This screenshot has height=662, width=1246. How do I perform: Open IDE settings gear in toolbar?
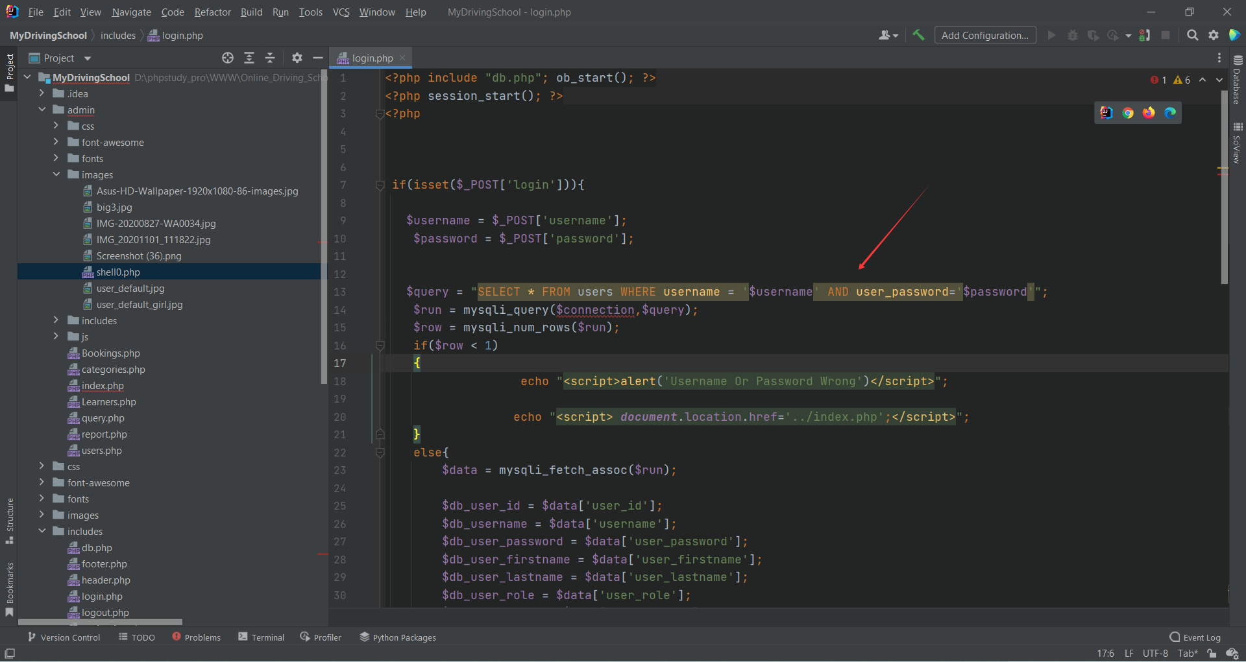coord(1214,35)
